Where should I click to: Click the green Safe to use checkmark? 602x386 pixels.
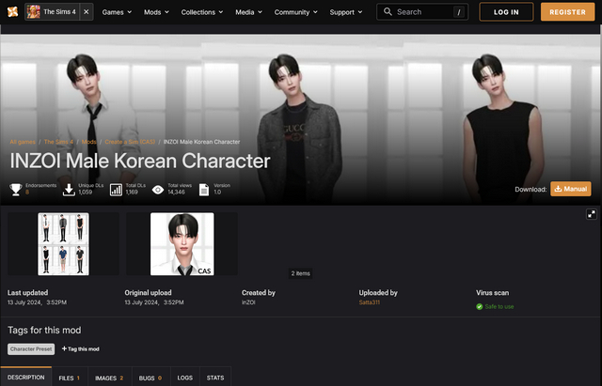479,307
